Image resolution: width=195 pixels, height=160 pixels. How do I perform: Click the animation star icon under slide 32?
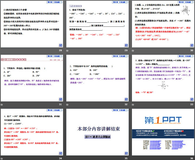[67, 105]
